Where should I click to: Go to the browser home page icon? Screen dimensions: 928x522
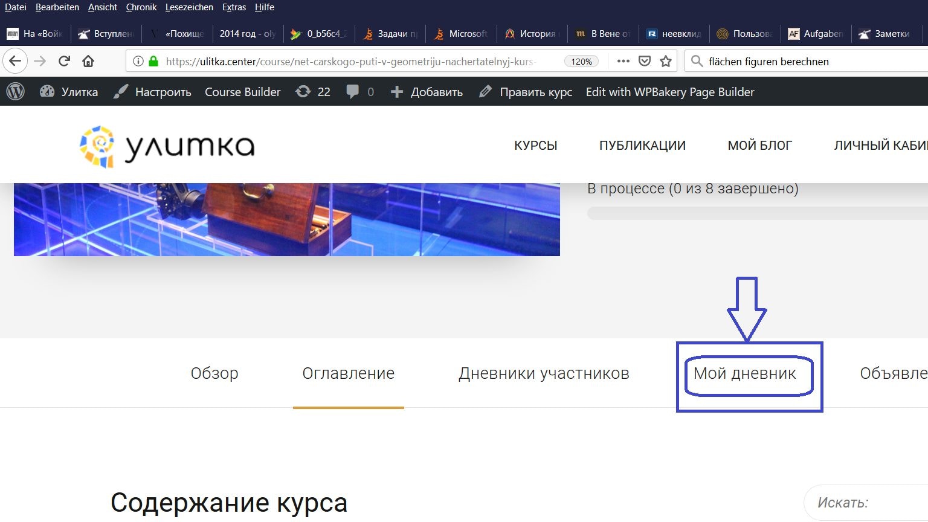coord(88,61)
